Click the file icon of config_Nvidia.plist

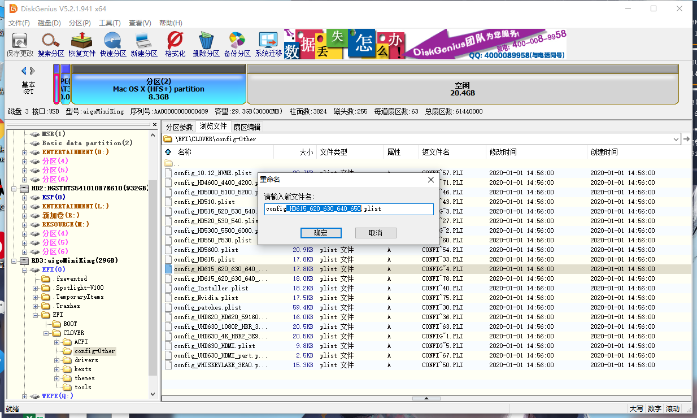(168, 298)
